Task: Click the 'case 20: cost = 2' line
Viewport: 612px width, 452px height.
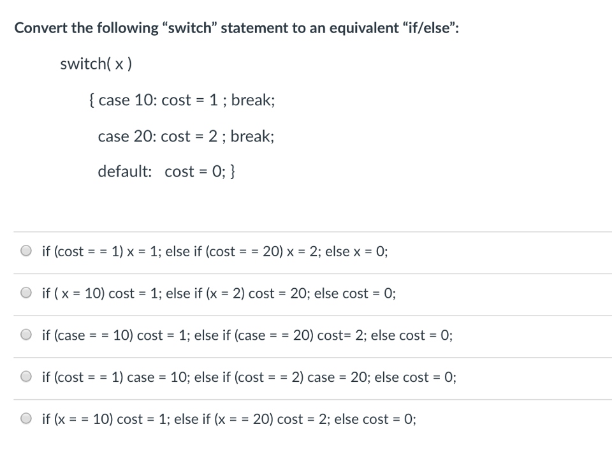Action: 186,136
